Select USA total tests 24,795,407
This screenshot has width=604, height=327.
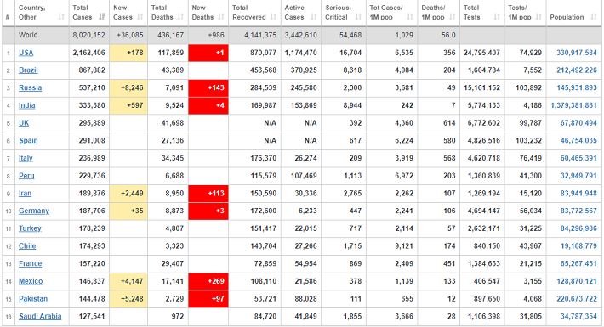(481, 53)
